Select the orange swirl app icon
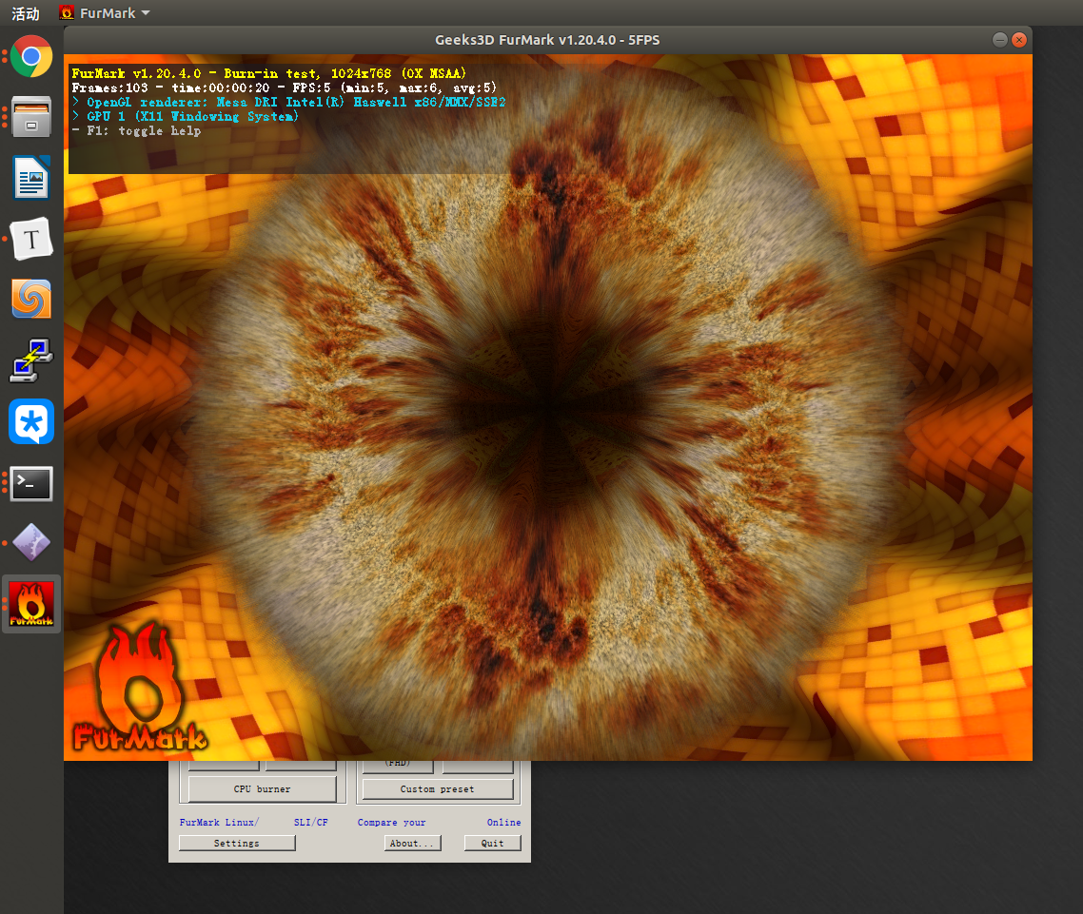 pos(31,300)
